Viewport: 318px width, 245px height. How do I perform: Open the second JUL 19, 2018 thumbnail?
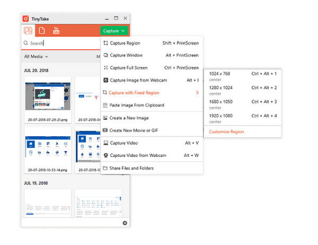coord(99,204)
